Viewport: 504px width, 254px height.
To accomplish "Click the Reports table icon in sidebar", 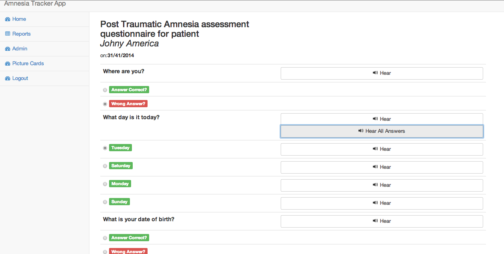I will [x=8, y=34].
